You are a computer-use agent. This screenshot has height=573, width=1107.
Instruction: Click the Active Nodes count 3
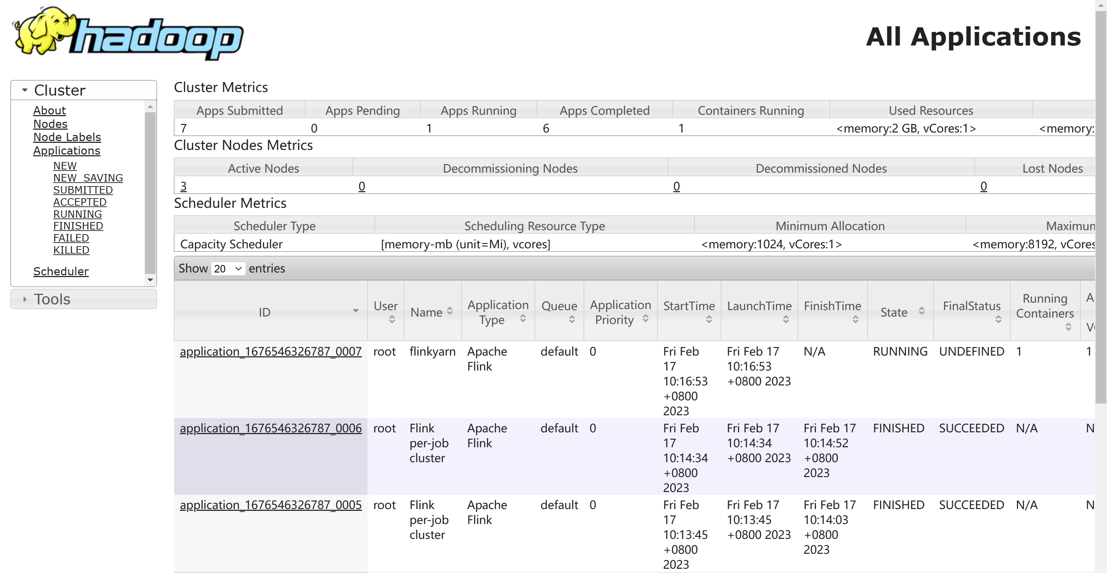tap(183, 187)
